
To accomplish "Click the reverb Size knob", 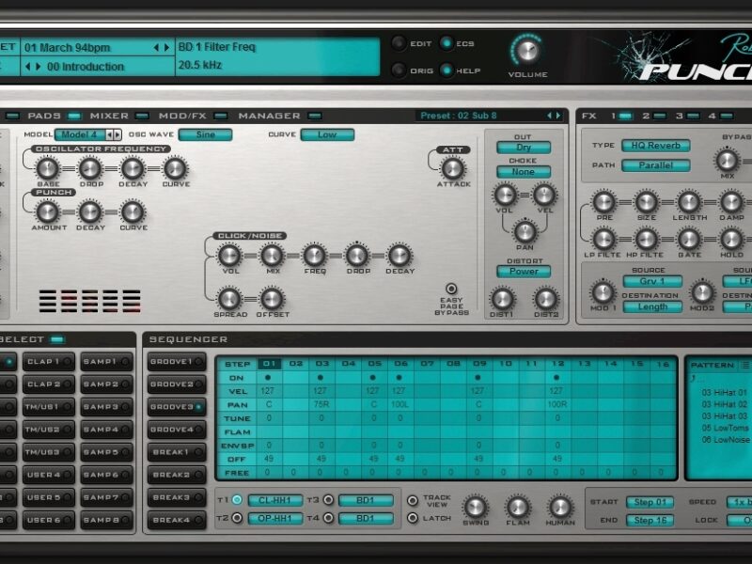I will [646, 201].
